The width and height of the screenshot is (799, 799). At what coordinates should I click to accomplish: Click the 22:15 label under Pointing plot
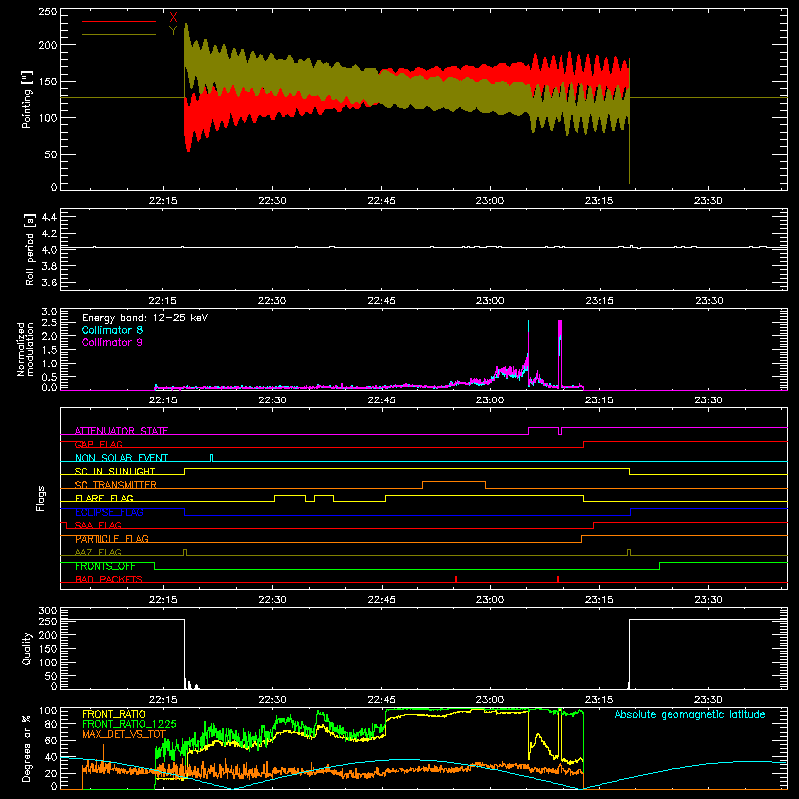point(163,201)
